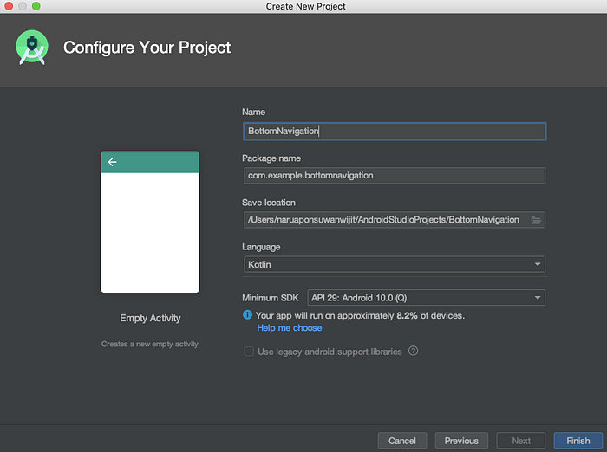Focus the Name field containing BottomNavigation
607x452 pixels.
coord(395,132)
